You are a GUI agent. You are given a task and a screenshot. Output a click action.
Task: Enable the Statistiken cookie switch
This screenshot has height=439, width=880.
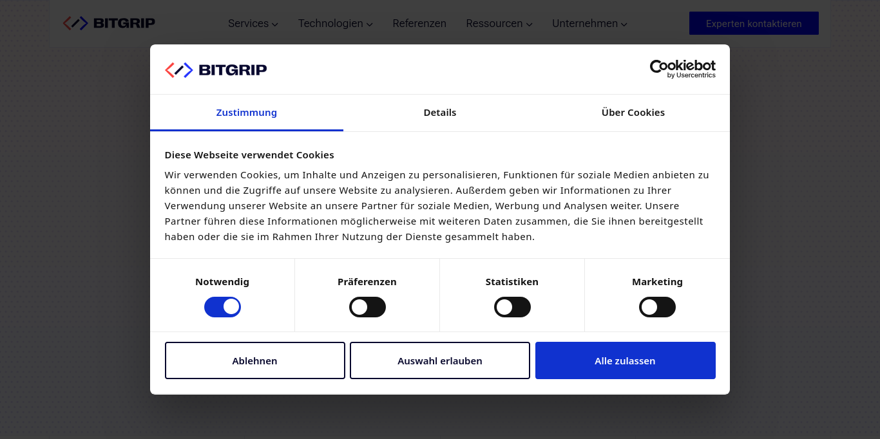(x=512, y=307)
